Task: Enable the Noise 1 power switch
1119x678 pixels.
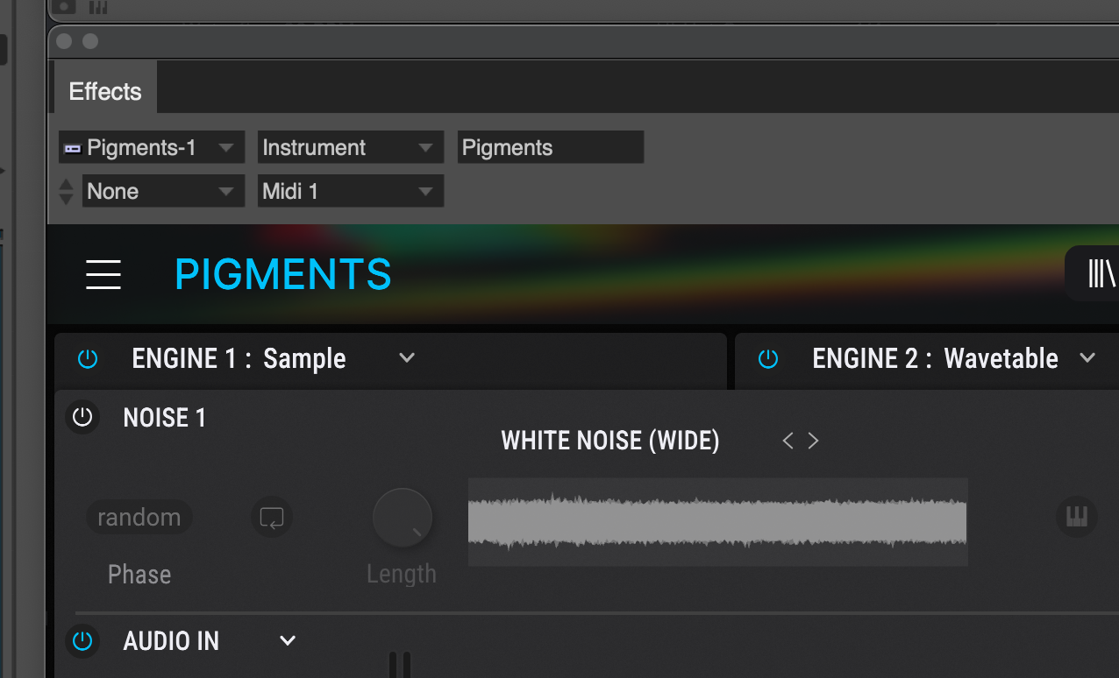Action: pos(82,417)
